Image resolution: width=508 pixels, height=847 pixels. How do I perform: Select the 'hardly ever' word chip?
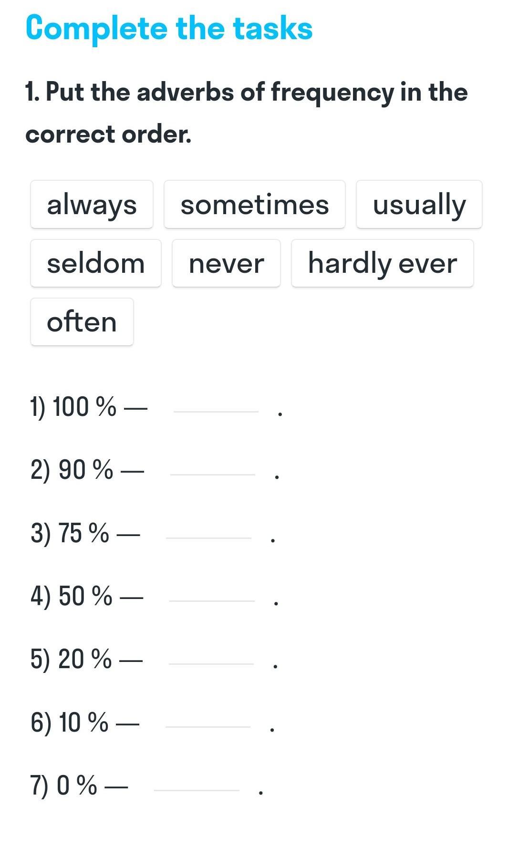pos(383,263)
